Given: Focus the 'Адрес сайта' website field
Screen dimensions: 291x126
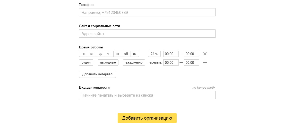Looking at the screenshot, I should (147, 34).
